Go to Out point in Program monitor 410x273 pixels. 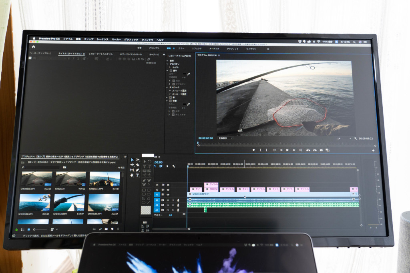coord(300,150)
